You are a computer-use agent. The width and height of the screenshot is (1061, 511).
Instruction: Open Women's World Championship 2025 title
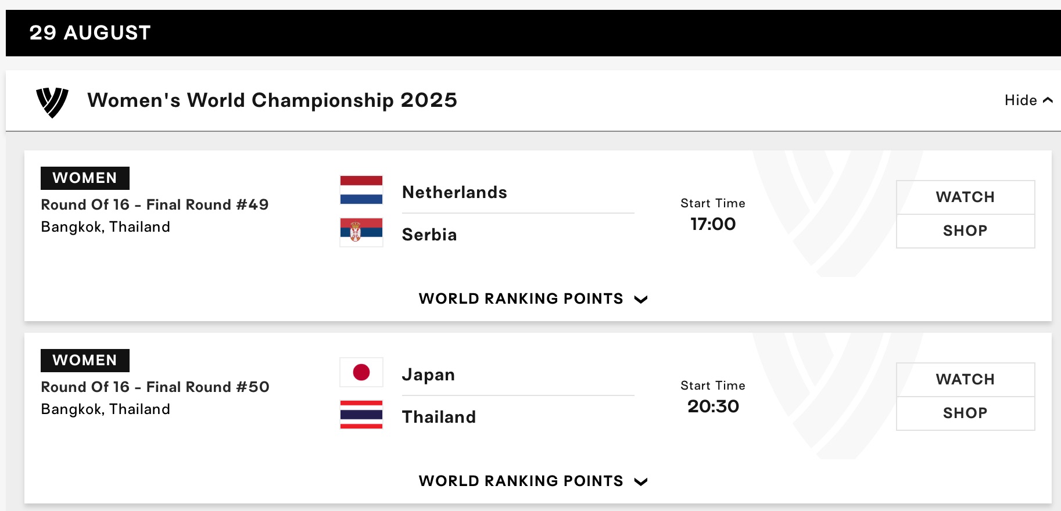click(x=272, y=100)
